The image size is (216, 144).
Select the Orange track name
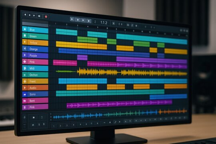click(x=34, y=49)
